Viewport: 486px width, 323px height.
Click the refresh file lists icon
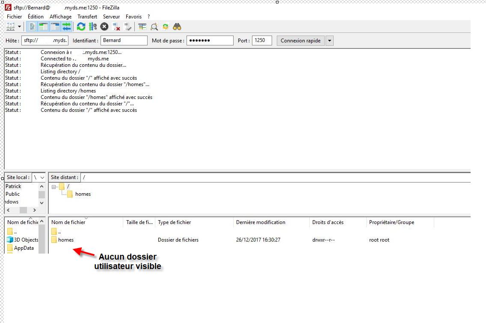click(81, 27)
